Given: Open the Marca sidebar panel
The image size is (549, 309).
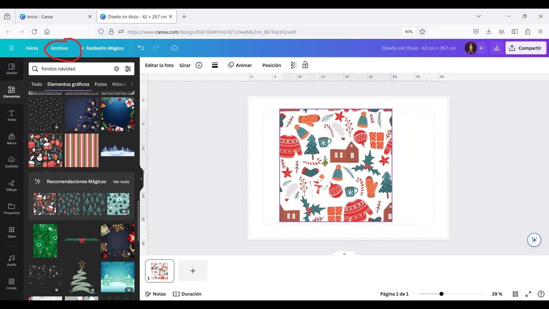Looking at the screenshot, I should tap(12, 139).
